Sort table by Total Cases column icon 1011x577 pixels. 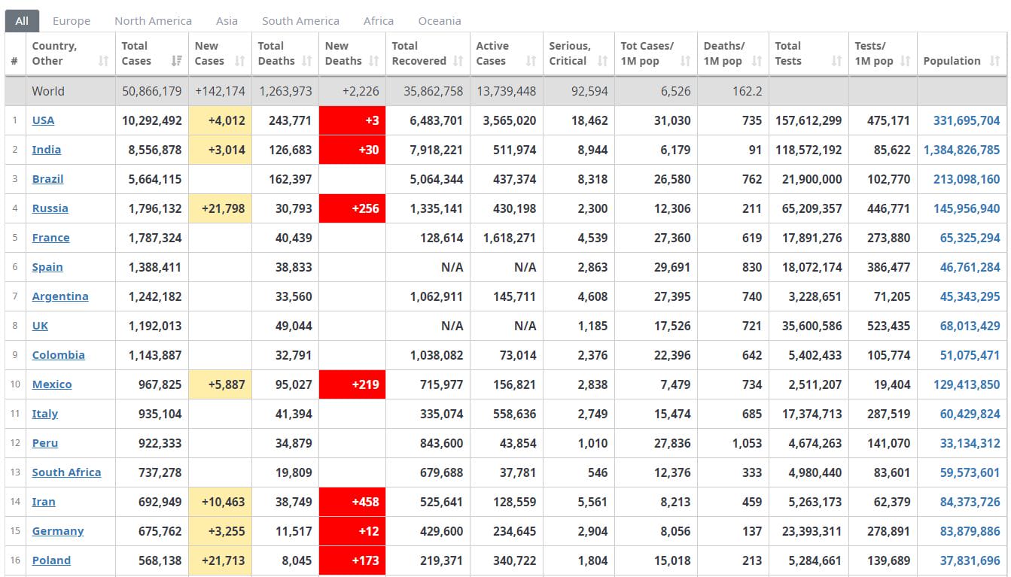[x=177, y=61]
